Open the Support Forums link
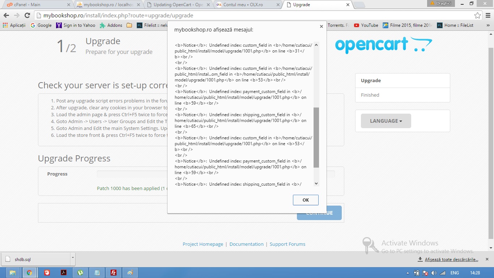The height and width of the screenshot is (278, 494). 288,244
